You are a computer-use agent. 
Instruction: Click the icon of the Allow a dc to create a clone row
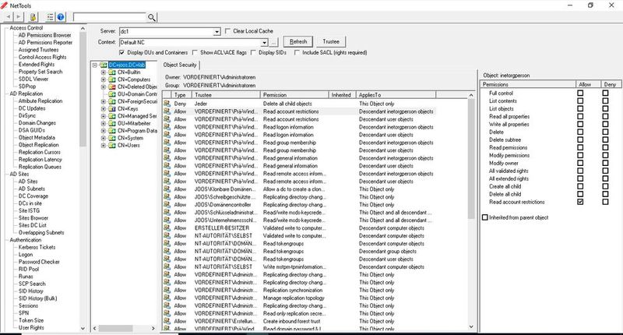167,189
